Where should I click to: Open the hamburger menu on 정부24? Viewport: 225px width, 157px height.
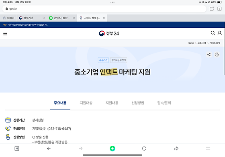coord(5,33)
